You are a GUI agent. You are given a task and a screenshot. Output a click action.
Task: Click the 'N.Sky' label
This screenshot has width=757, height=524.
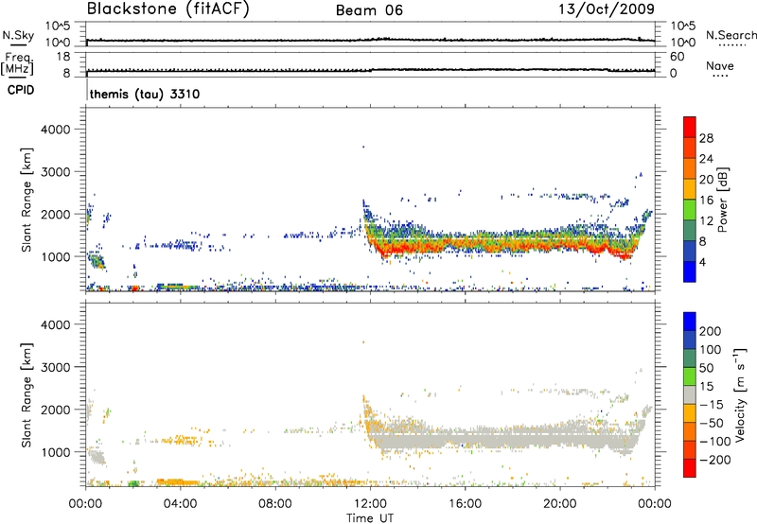click(18, 35)
